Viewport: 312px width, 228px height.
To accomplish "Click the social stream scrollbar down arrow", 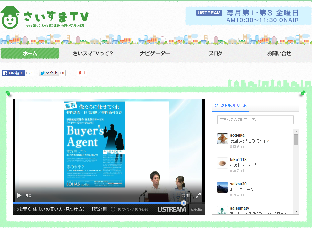I will (296, 211).
